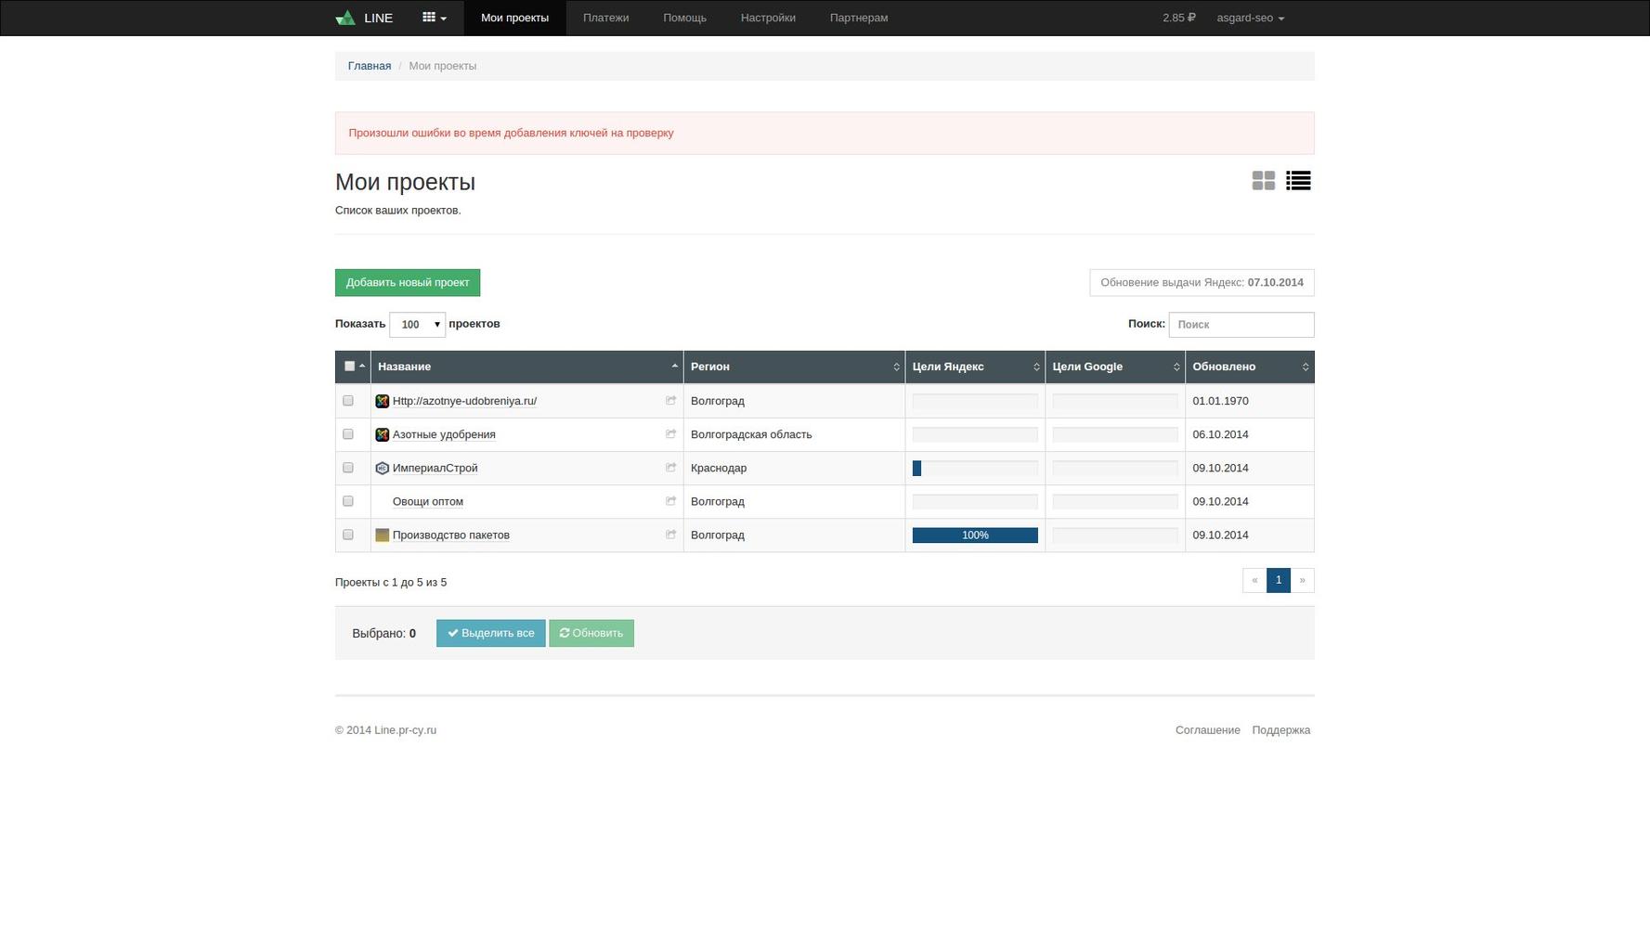Image resolution: width=1650 pixels, height=928 pixels.
Task: Click favicon of Http://azotnye-udobreniya.ru/ project
Action: pos(382,401)
